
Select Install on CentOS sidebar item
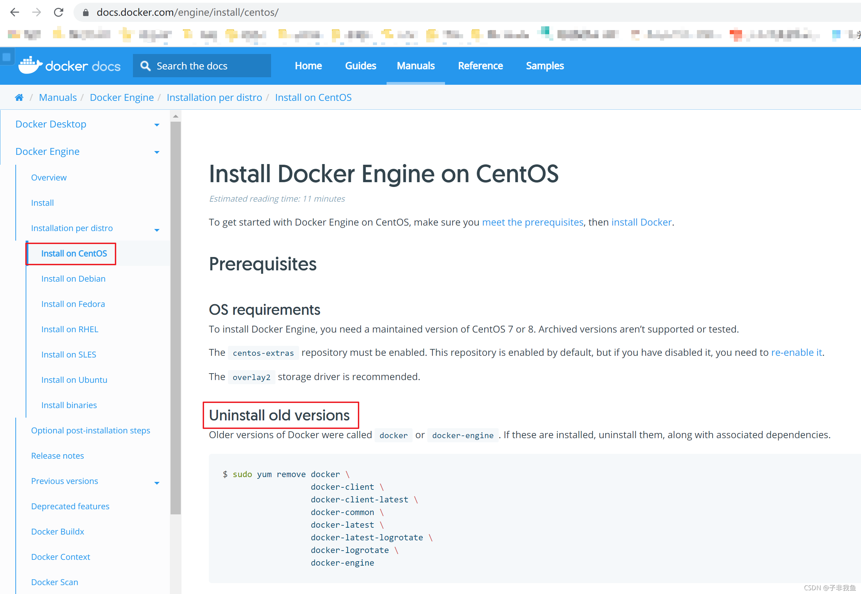coord(74,254)
